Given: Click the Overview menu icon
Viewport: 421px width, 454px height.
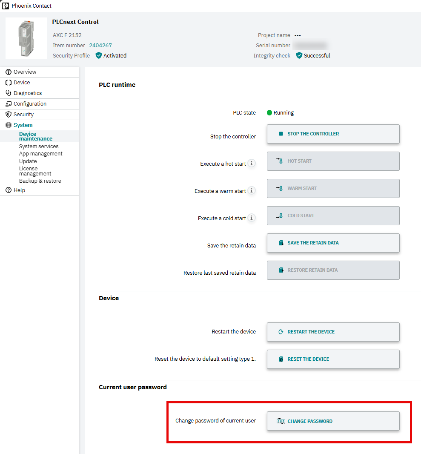Looking at the screenshot, I should pos(9,72).
